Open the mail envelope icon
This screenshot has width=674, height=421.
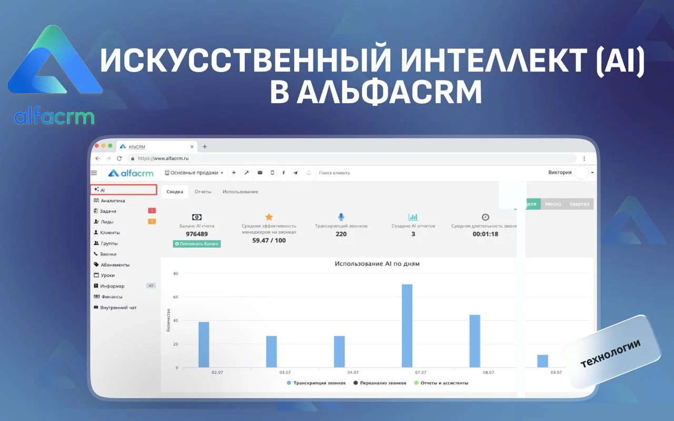click(x=260, y=173)
